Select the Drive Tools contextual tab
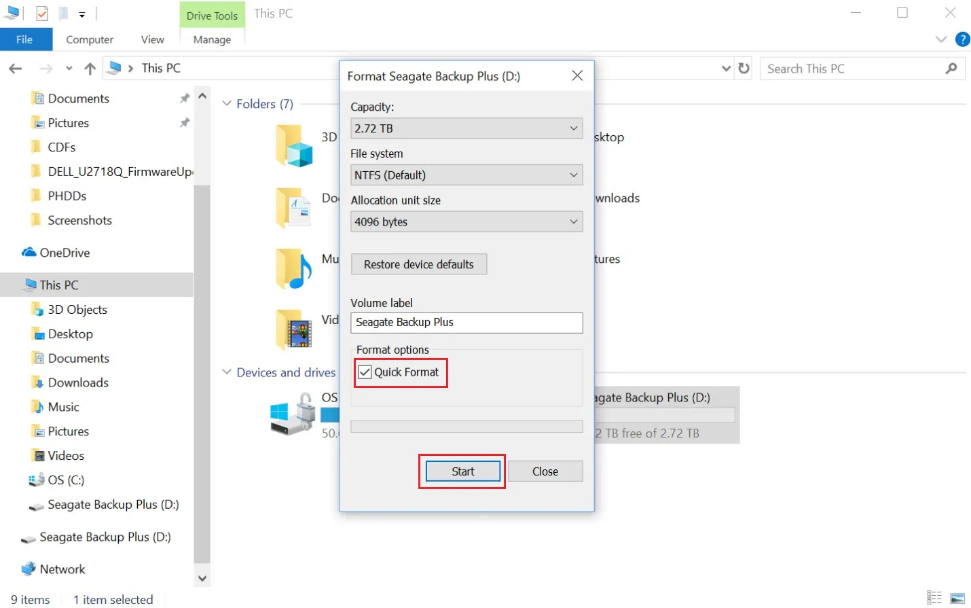This screenshot has height=608, width=971. tap(212, 15)
